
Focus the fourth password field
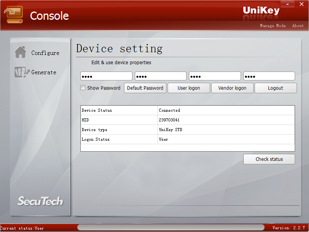click(x=269, y=76)
